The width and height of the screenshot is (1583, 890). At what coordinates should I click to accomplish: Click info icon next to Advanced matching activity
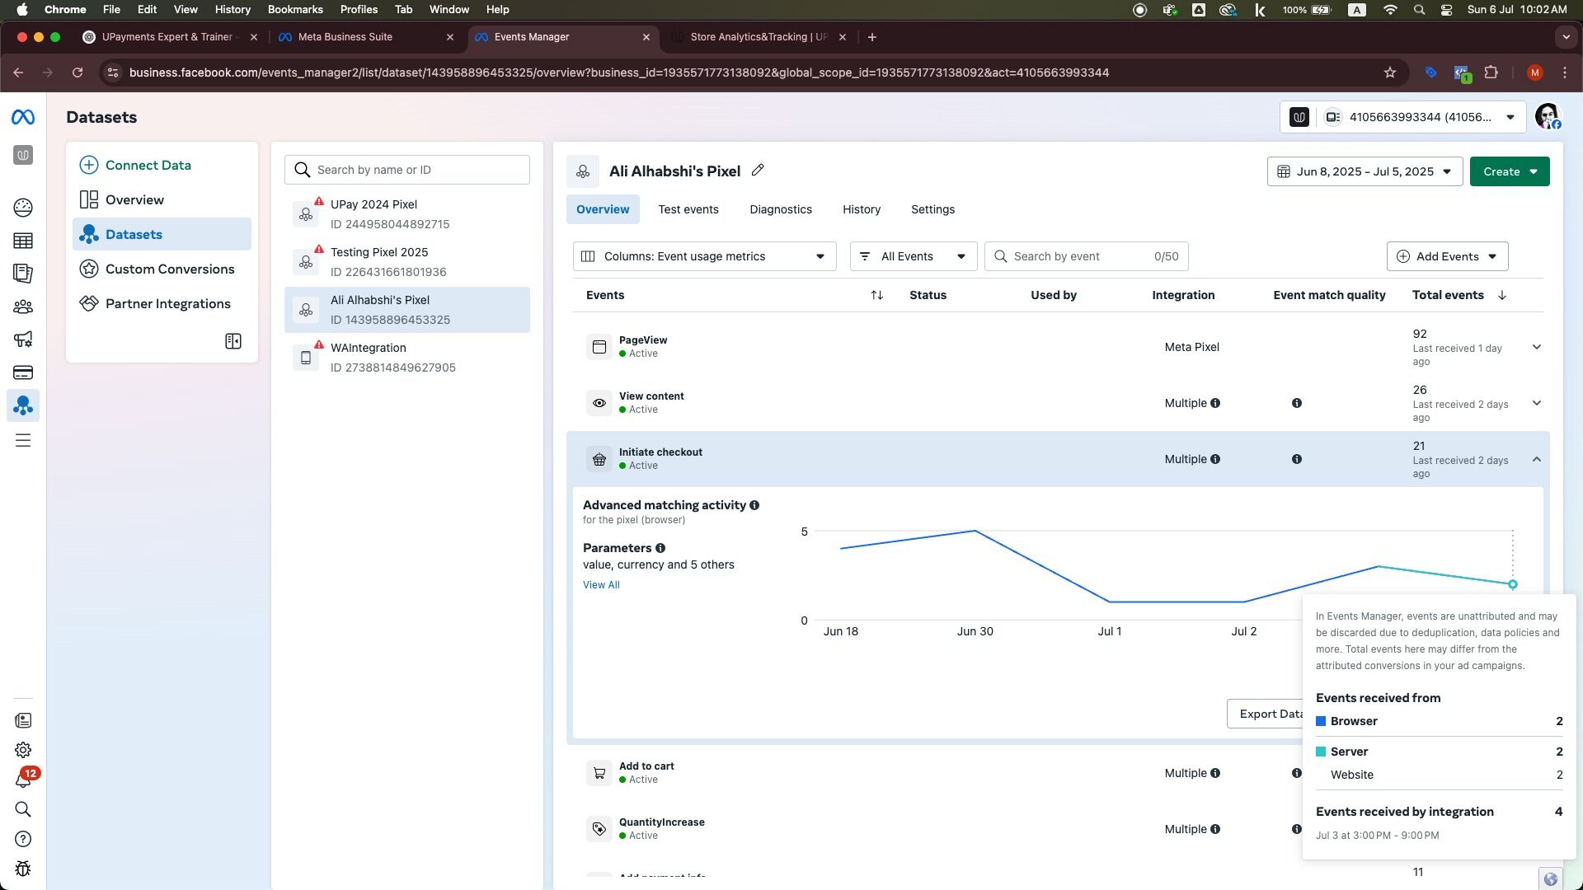coord(754,505)
